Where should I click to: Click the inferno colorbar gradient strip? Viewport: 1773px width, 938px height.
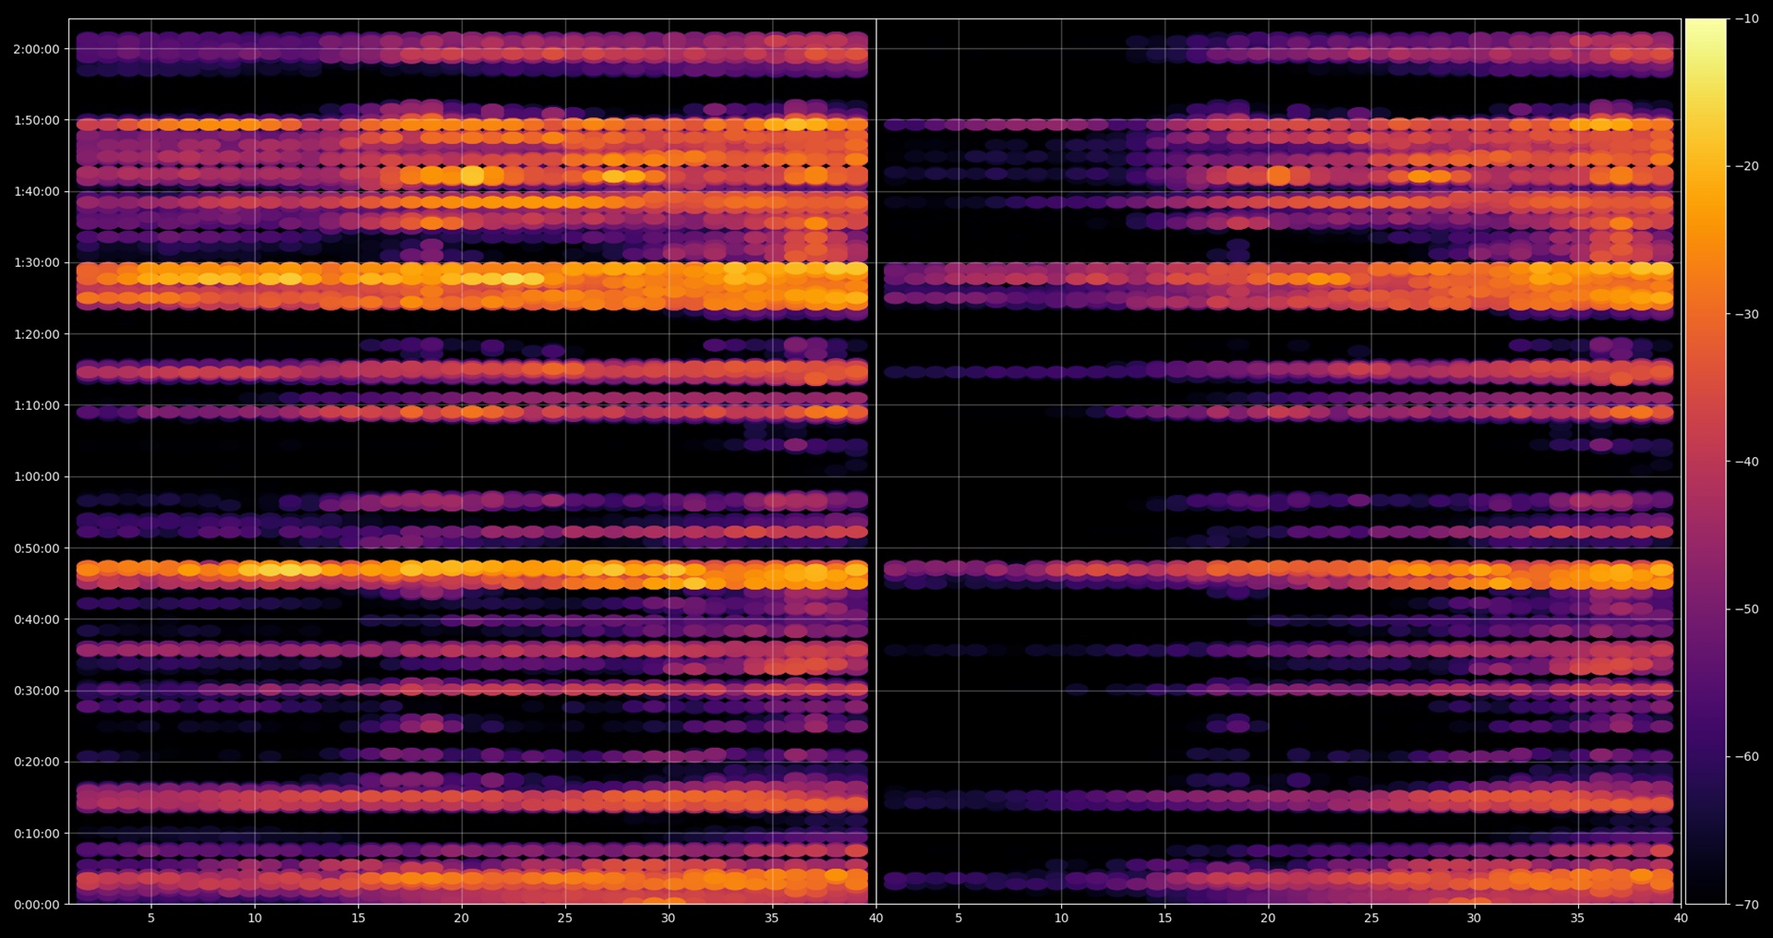(1706, 462)
